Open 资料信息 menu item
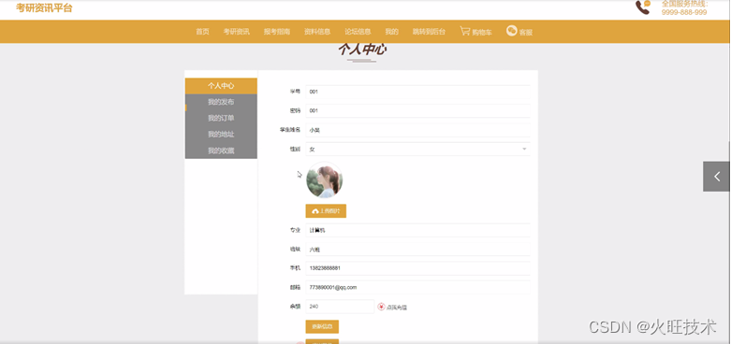731x344 pixels. click(317, 32)
